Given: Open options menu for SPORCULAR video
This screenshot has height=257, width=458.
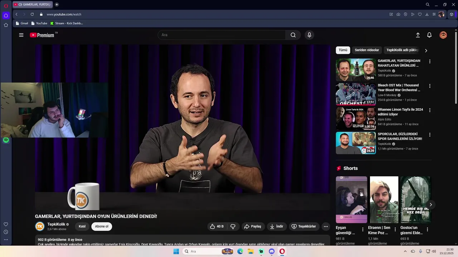Looking at the screenshot, I should (430, 135).
